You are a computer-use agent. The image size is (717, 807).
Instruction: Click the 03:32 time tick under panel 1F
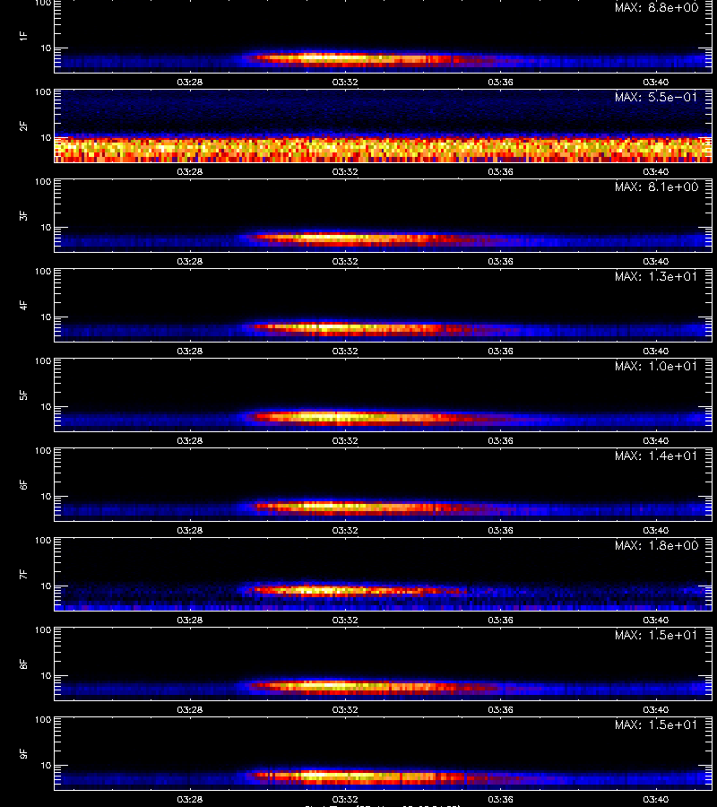(345, 82)
